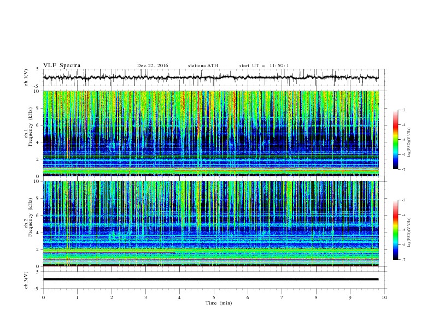433x334 pixels.
Task: Click the 'log(PSD)(V²/Hz)' label beside ch.2 colorbar
Action: [x=409, y=232]
